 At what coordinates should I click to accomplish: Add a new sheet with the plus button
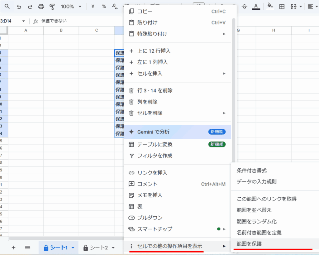(13, 247)
